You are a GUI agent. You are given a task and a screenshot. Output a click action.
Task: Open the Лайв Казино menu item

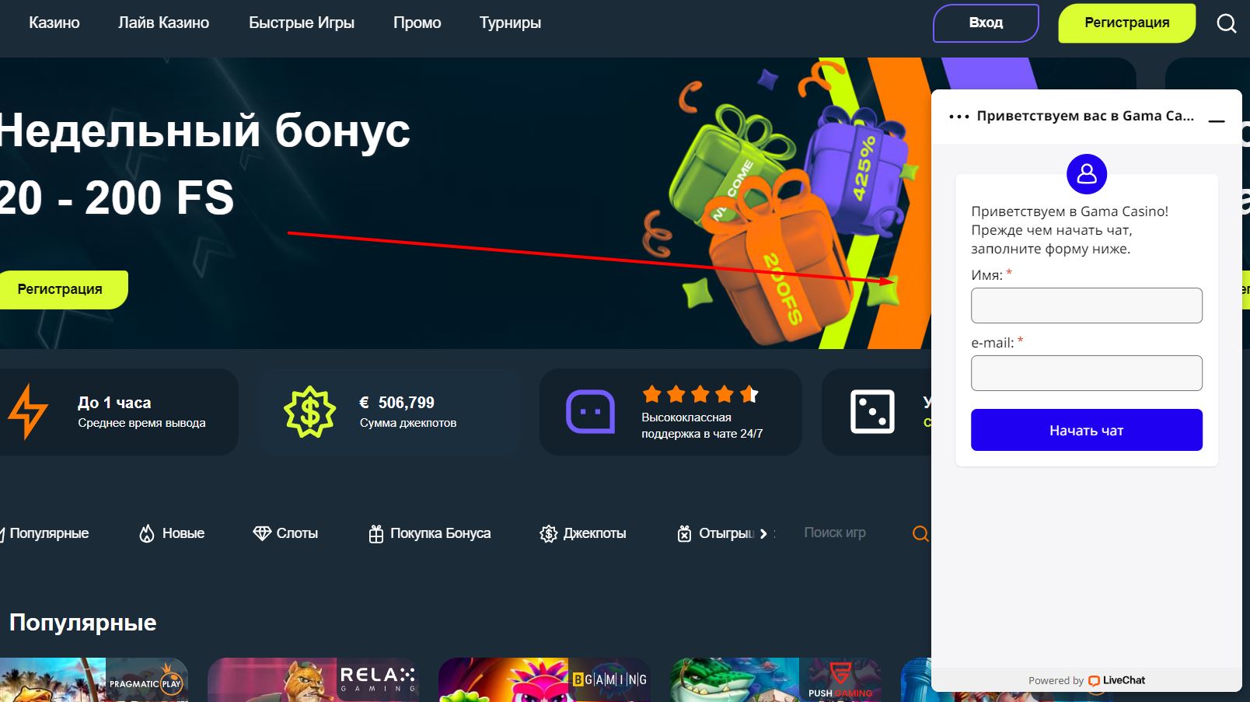(163, 23)
